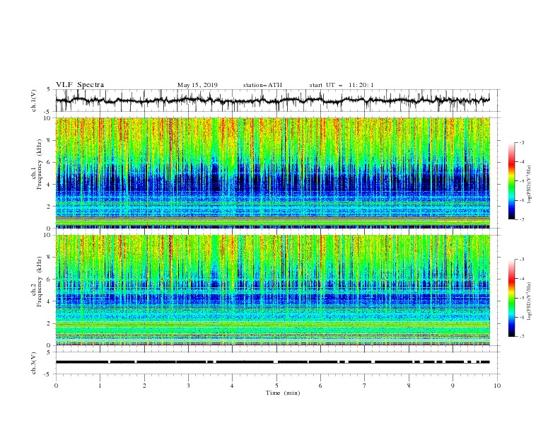The image size is (560, 433).
Task: Click the ch.2 spectrogram color scale bar
Action: coord(512,298)
